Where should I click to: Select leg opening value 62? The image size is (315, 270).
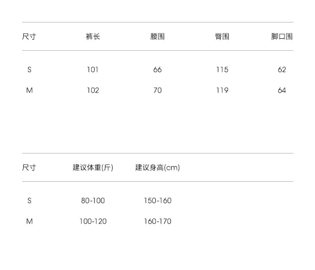pyautogui.click(x=281, y=70)
